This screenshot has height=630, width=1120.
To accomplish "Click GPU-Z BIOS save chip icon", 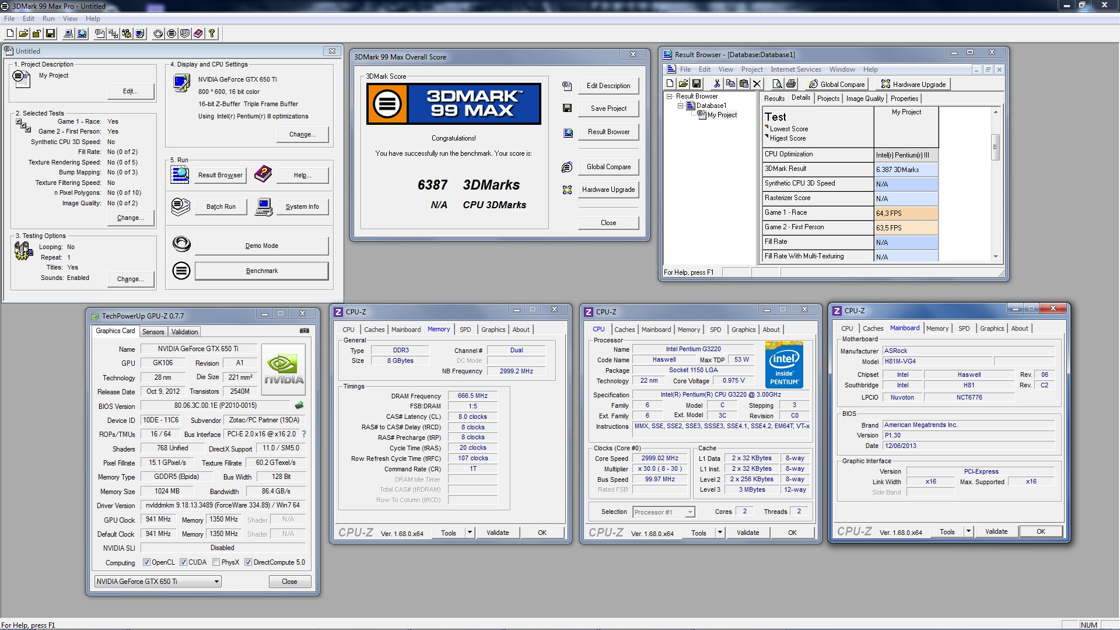I will point(300,405).
